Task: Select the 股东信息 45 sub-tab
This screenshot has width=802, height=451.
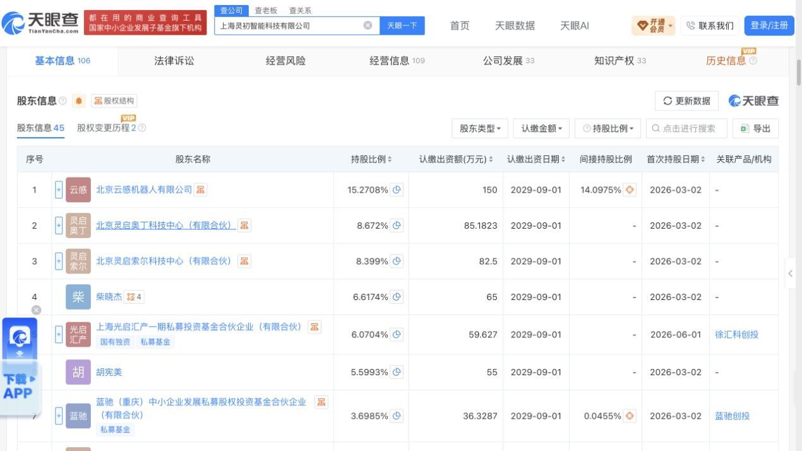Action: 40,128
